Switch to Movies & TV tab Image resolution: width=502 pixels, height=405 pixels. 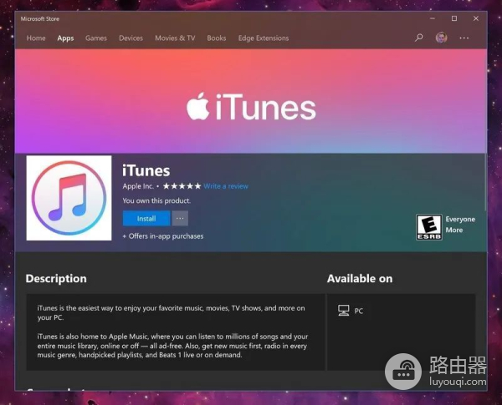click(175, 38)
